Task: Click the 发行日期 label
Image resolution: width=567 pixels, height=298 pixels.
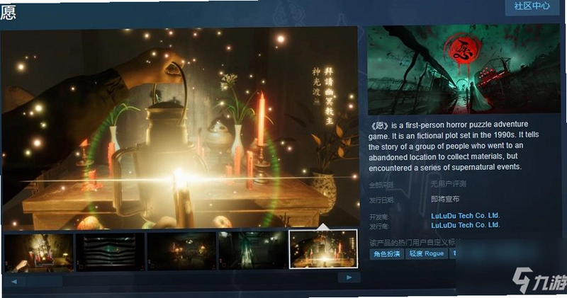Action: click(381, 200)
